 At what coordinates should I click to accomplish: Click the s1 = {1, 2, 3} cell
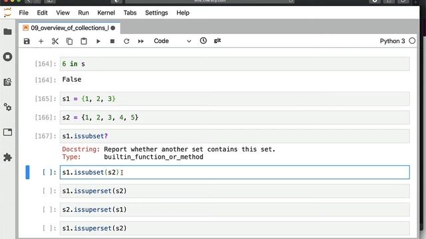pyautogui.click(x=235, y=99)
